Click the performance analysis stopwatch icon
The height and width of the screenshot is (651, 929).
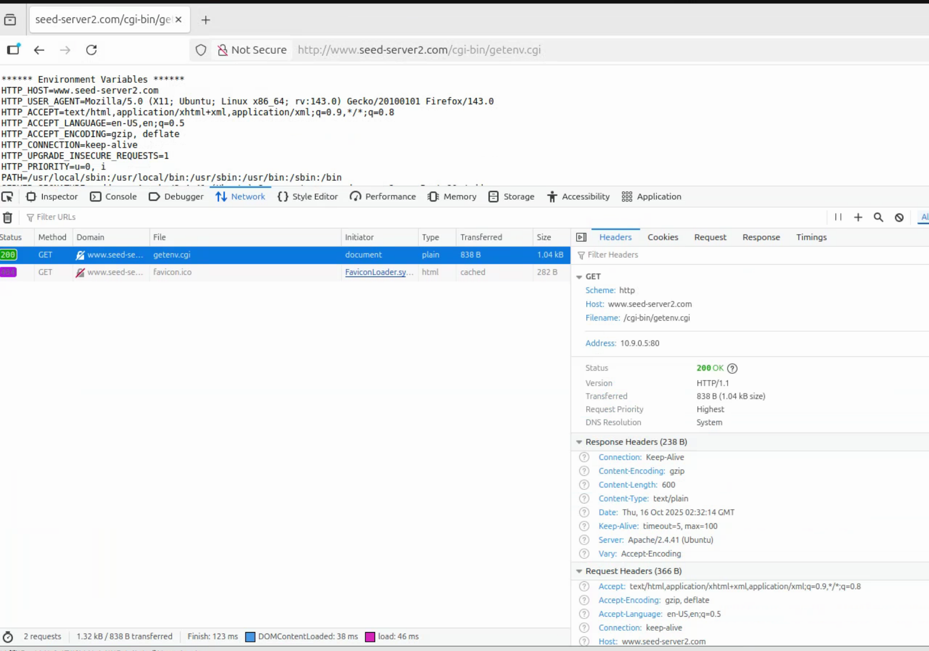pos(8,637)
